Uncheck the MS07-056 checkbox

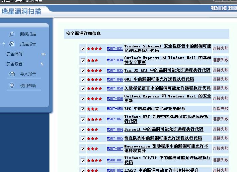(x=83, y=99)
